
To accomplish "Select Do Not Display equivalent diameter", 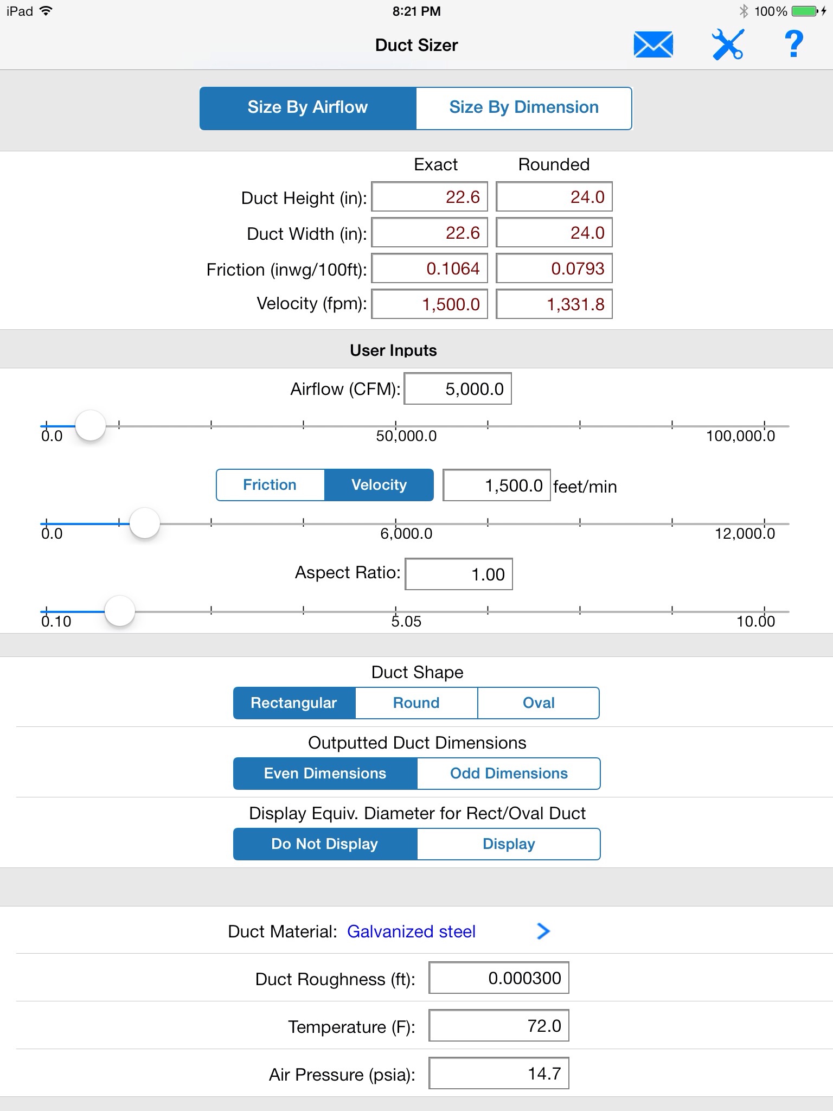I will (x=325, y=844).
